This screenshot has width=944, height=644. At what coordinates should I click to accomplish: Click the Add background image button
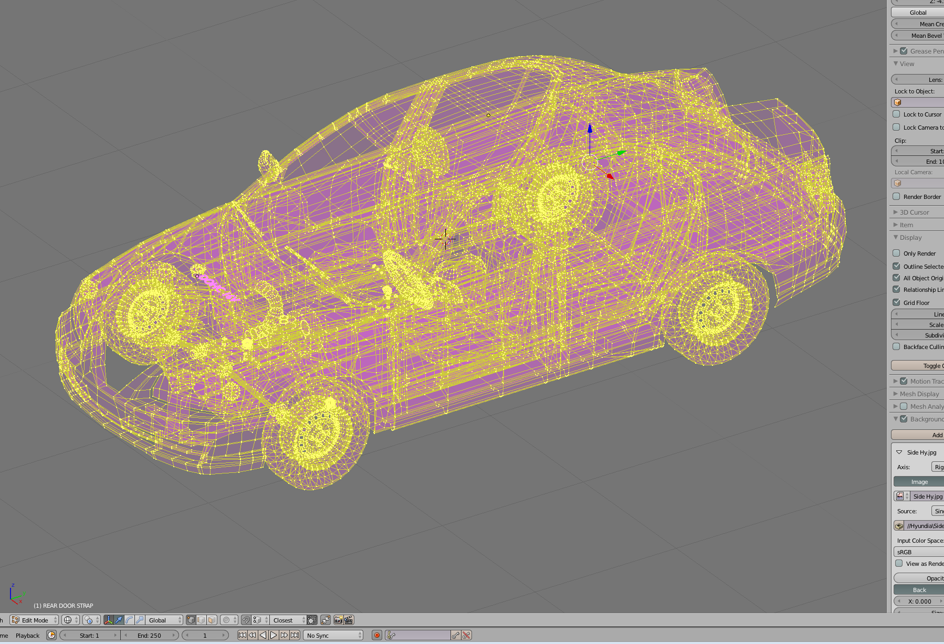(917, 435)
